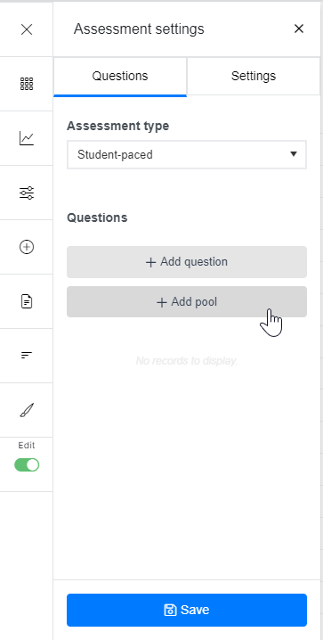Screen dimensions: 323x640
Task: Open the Student-paced assessment type dropdown
Action: 187,155
